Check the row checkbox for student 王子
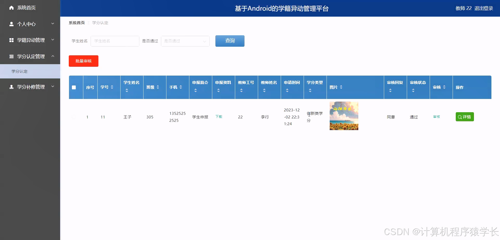 pos(74,117)
